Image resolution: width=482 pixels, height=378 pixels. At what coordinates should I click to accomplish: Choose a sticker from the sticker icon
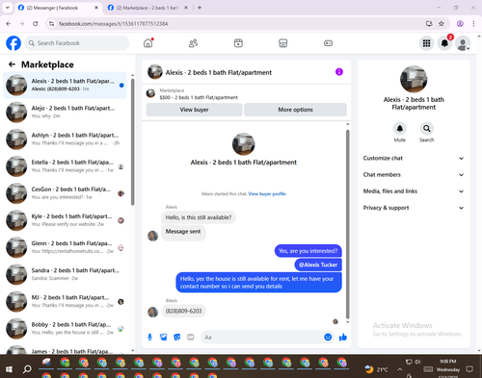176,337
